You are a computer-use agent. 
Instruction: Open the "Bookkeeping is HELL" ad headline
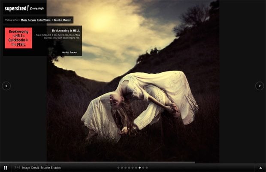coord(66,31)
